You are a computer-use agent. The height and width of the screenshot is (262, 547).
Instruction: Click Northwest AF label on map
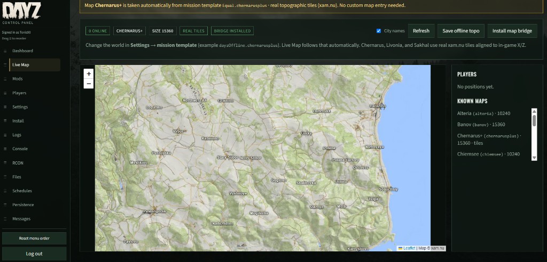[x=194, y=101]
